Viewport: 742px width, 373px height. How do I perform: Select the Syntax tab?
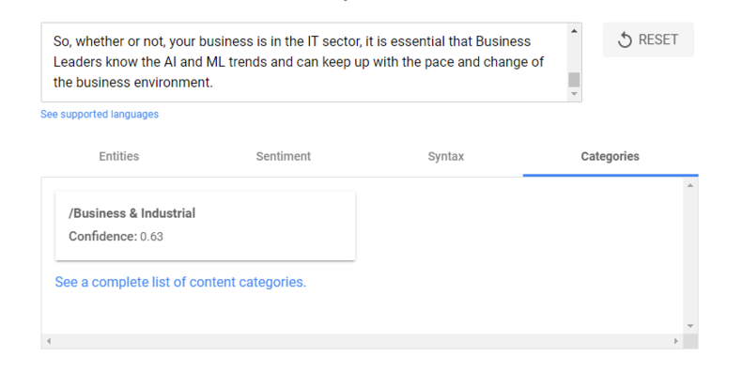[x=446, y=156]
